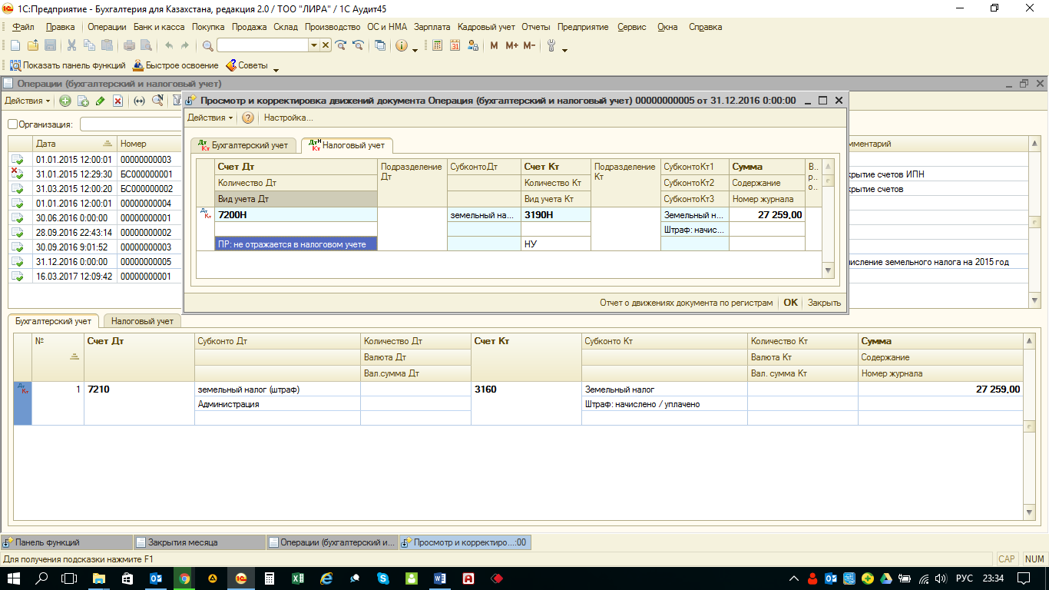This screenshot has width=1049, height=590.
Task: Edit selected operation with pencil icon
Action: tap(100, 101)
